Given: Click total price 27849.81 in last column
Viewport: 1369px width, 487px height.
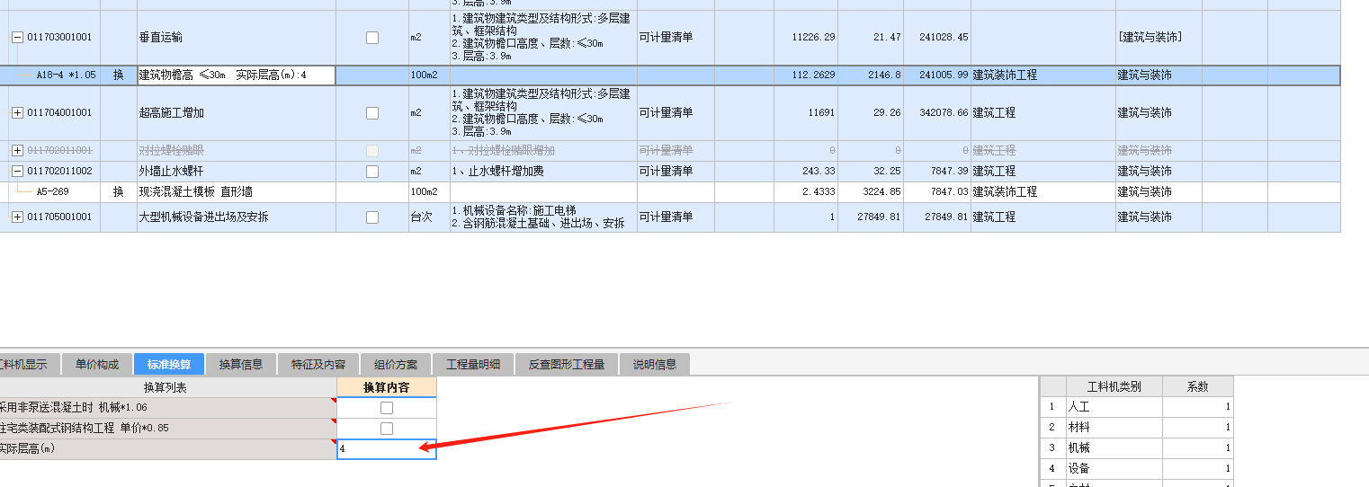Looking at the screenshot, I should pyautogui.click(x=946, y=217).
